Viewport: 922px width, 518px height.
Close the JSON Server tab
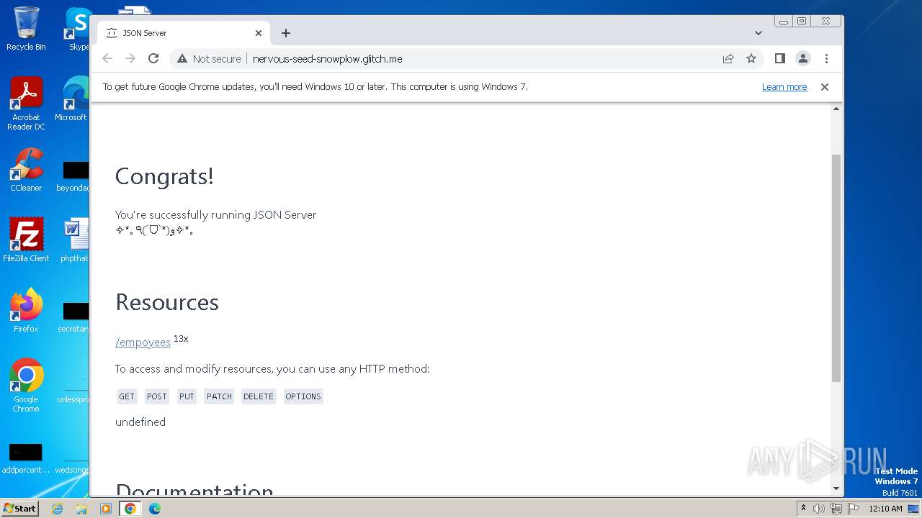[259, 33]
